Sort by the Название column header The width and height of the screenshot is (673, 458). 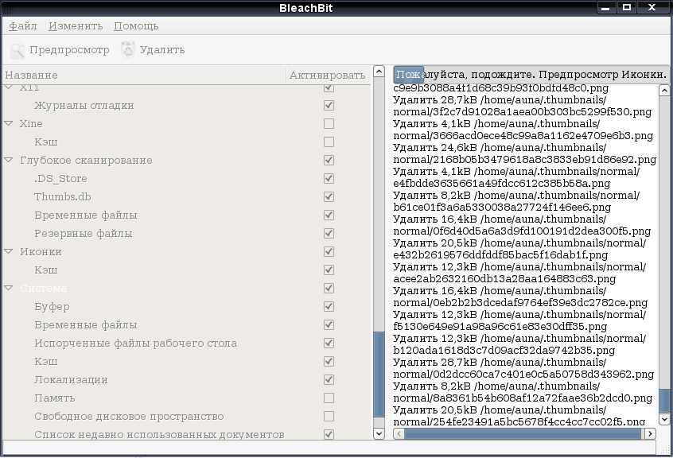click(x=144, y=75)
